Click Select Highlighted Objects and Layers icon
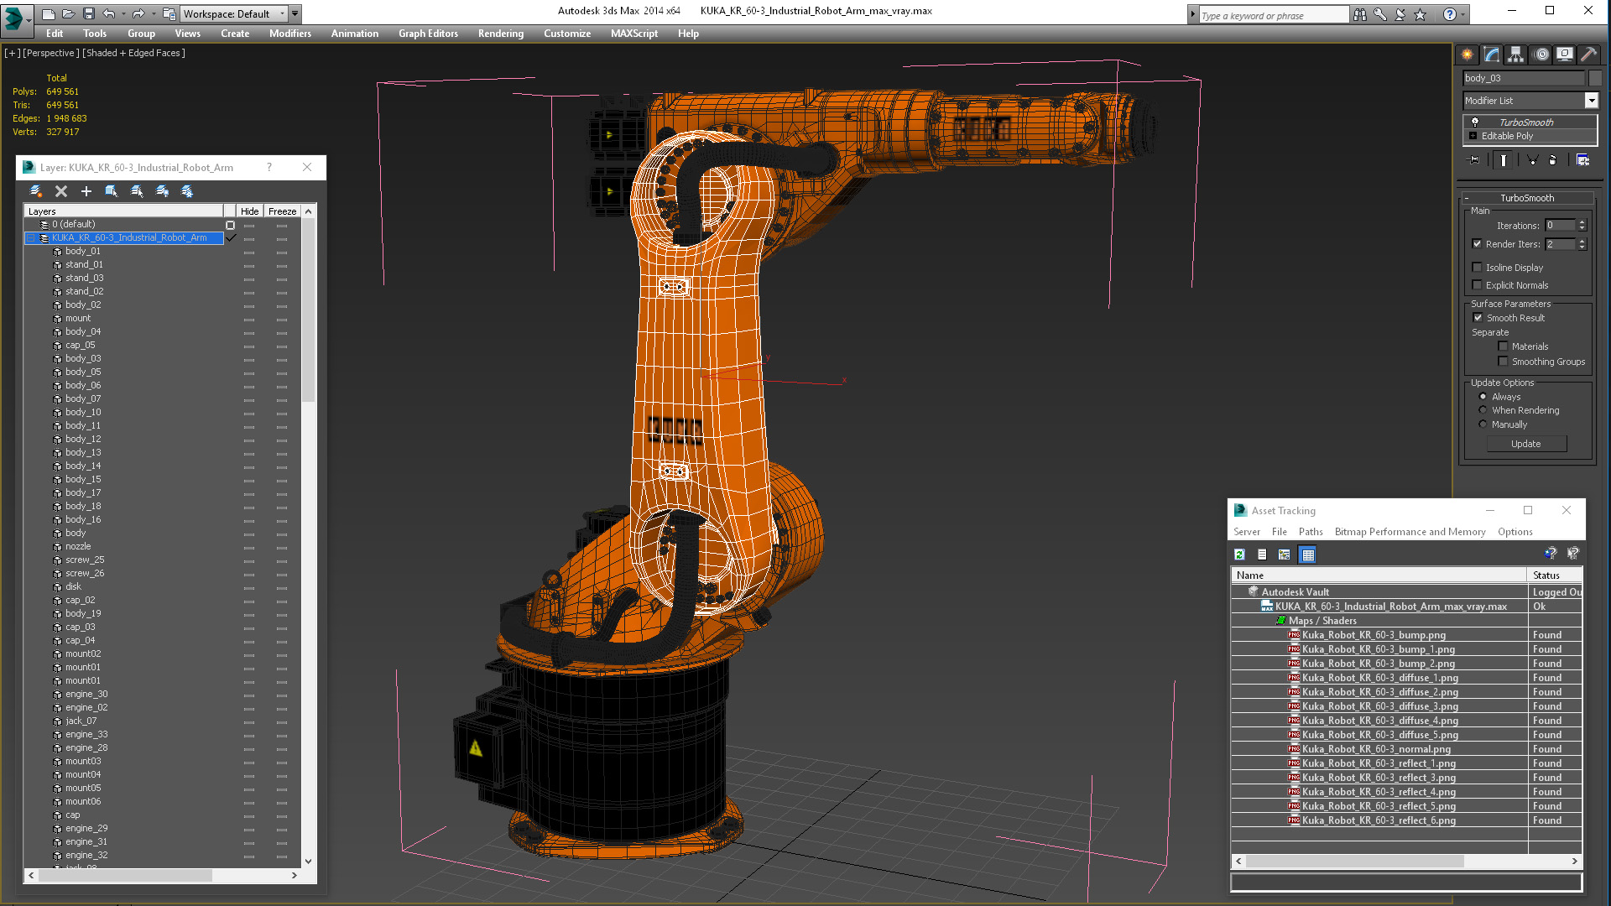The width and height of the screenshot is (1611, 906). 112,191
